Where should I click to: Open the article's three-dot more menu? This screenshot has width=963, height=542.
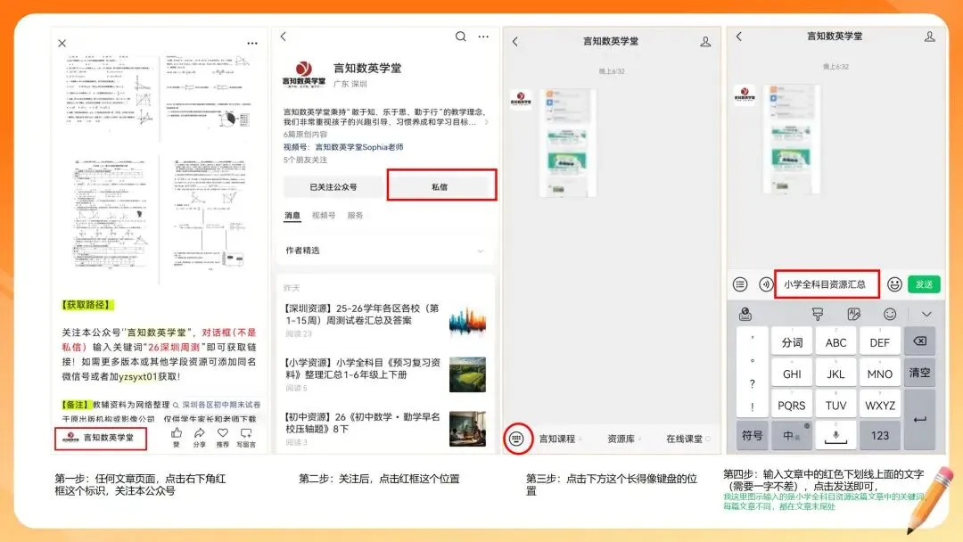click(x=252, y=43)
